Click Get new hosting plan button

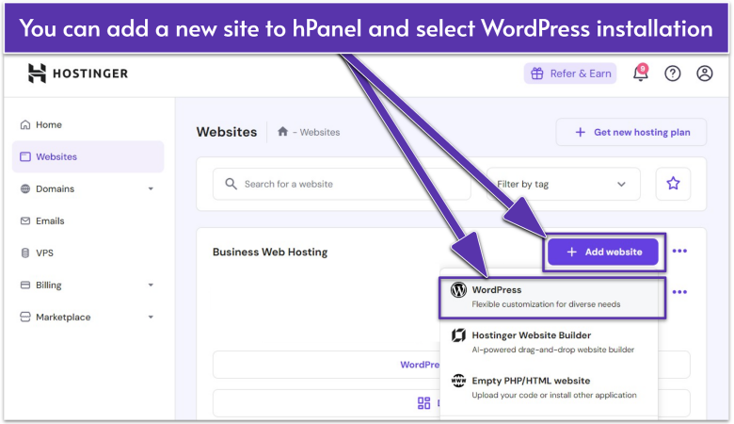631,132
